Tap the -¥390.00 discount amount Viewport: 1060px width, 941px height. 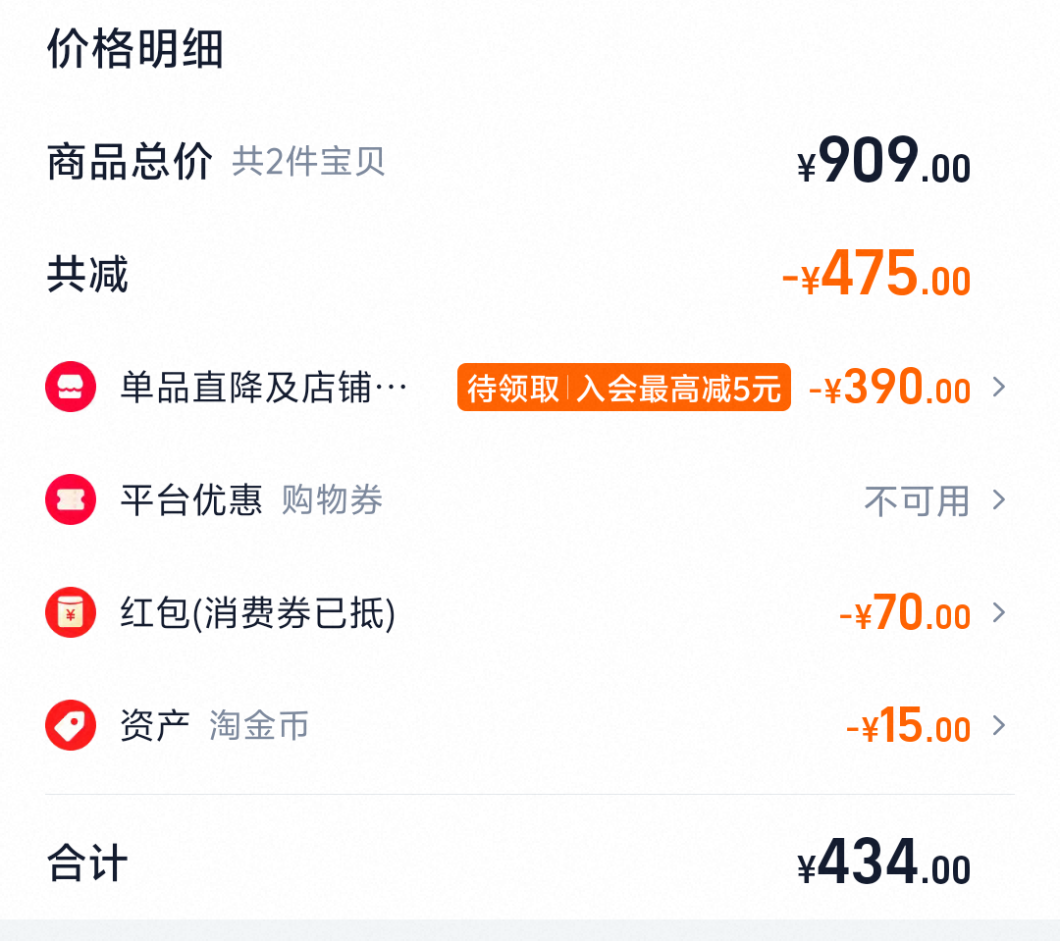[x=889, y=389]
